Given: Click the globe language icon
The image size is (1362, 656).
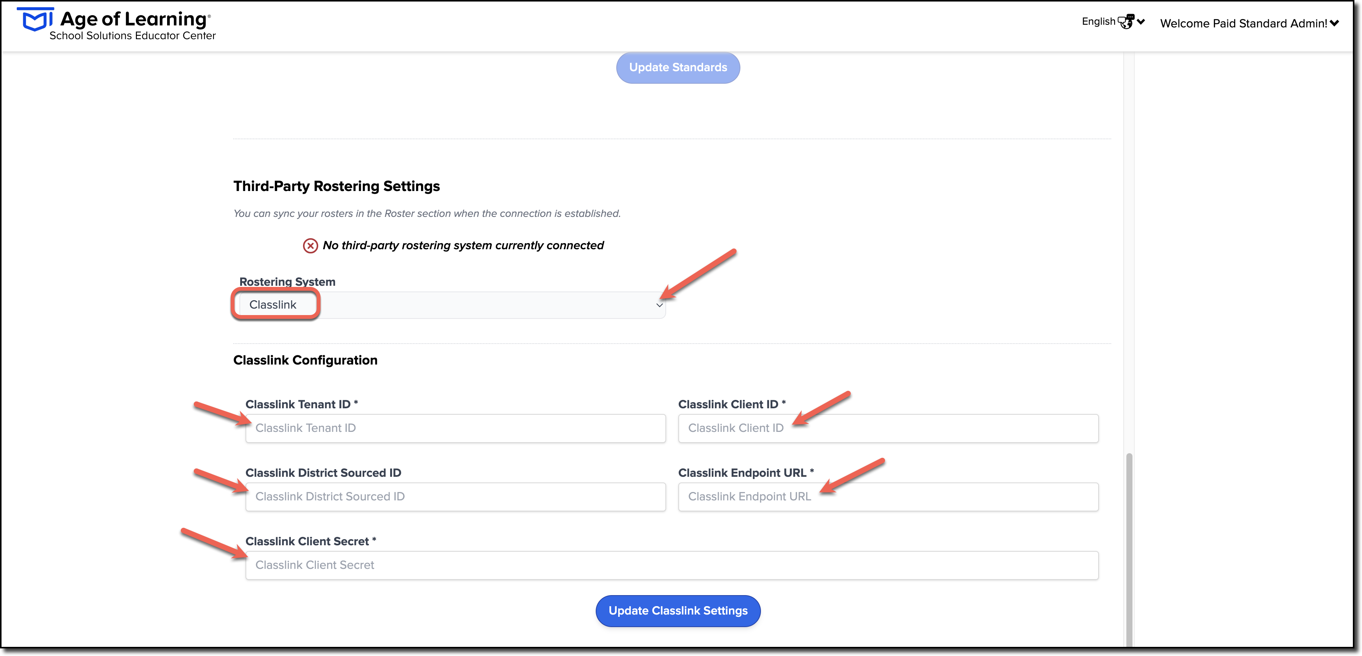Looking at the screenshot, I should tap(1126, 22).
